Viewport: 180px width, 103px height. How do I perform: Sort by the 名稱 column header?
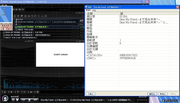[x=102, y=13]
